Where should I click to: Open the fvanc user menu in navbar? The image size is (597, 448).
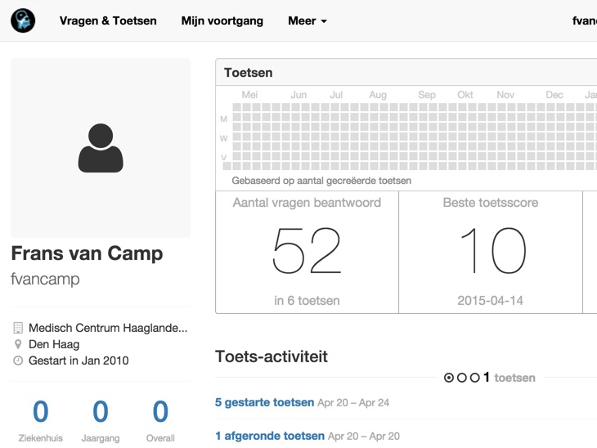point(584,21)
